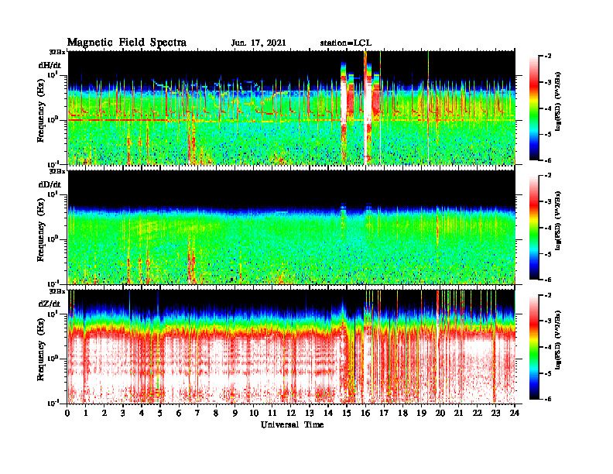The width and height of the screenshot is (613, 474).
Task: Click hour "15" on the Universal Time axis
Action: click(347, 414)
